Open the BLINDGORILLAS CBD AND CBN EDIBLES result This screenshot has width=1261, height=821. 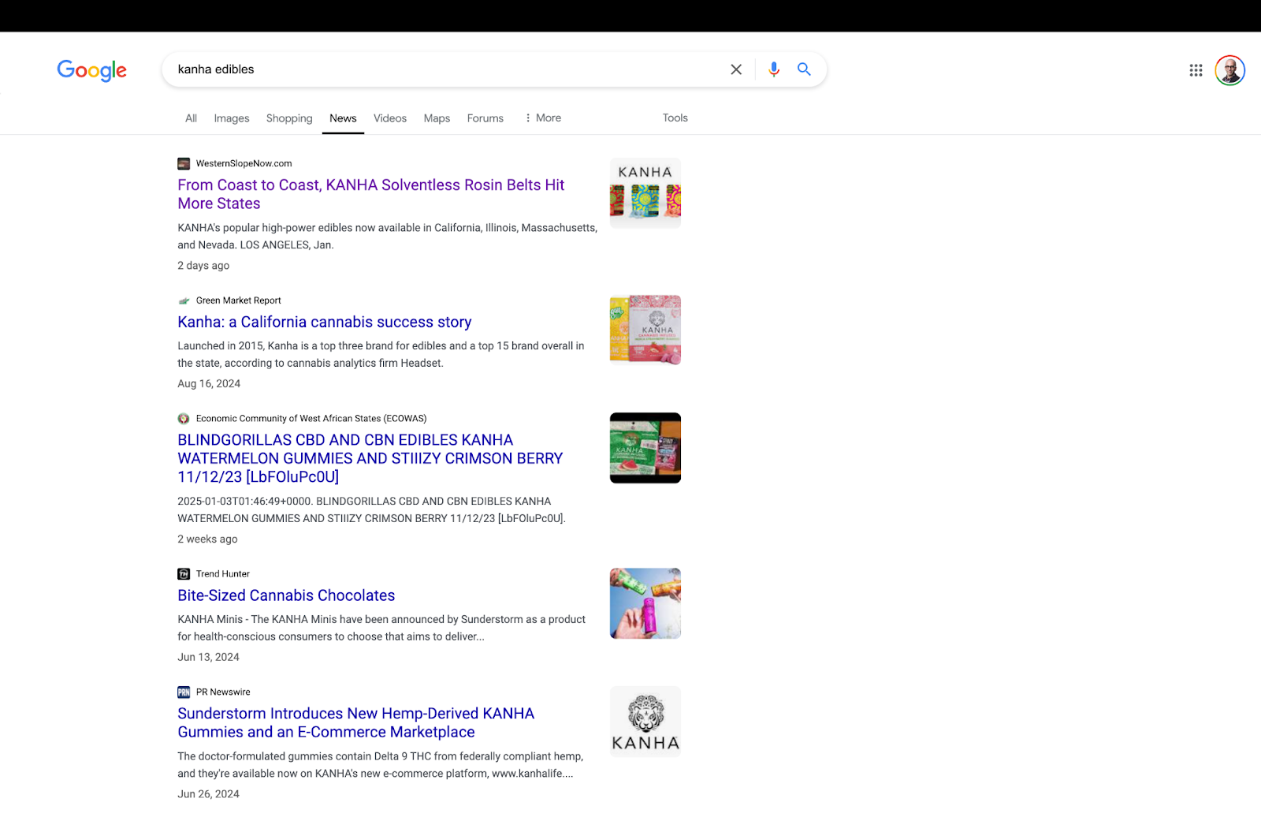point(370,458)
